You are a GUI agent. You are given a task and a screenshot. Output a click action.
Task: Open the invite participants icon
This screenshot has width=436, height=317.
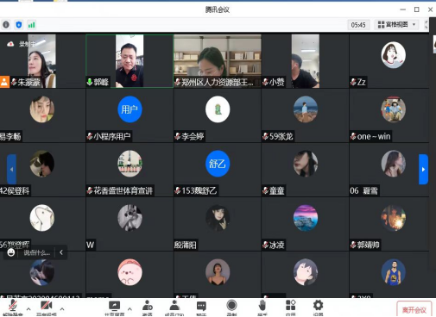coord(148,307)
